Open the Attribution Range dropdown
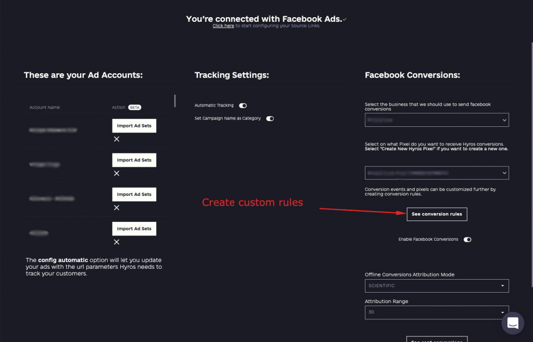Image resolution: width=533 pixels, height=342 pixels. point(437,312)
